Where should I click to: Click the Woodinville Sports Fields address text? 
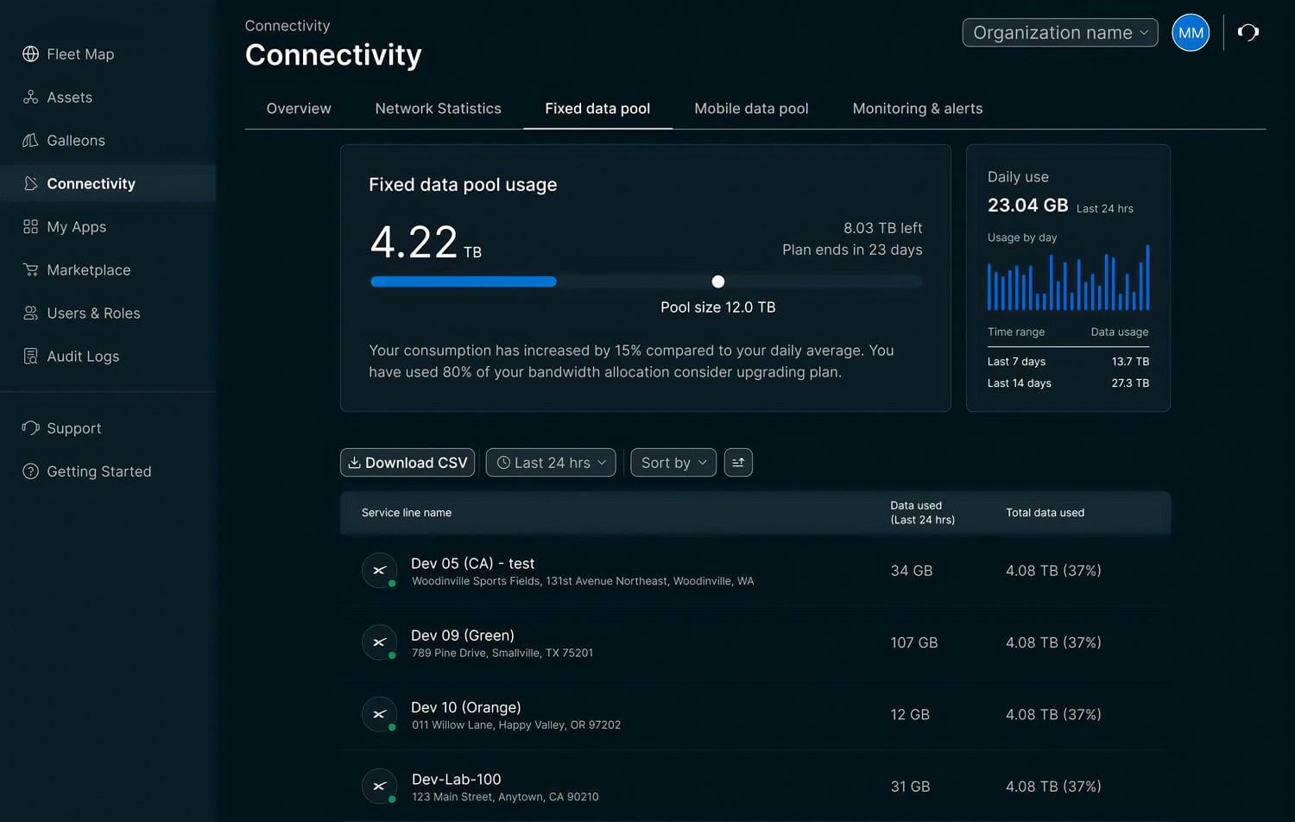pos(583,581)
